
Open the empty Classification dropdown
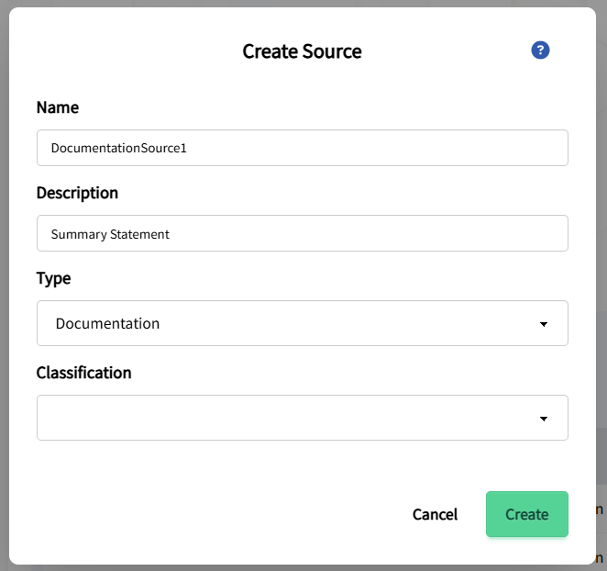click(x=303, y=418)
